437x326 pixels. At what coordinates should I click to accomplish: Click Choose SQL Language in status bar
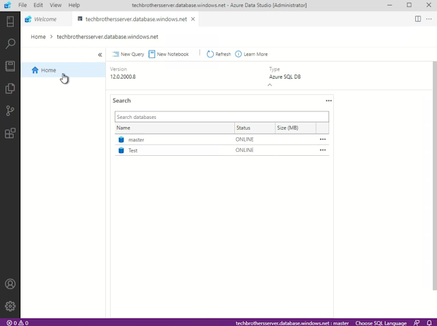[381, 323]
